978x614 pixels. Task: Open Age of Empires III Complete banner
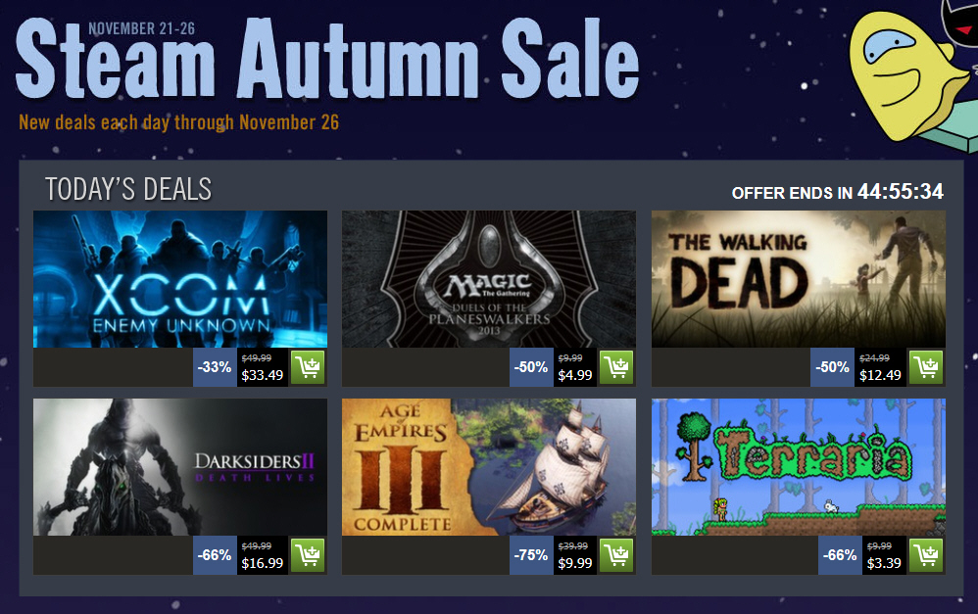pos(489,467)
